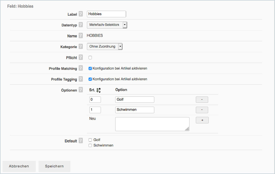The width and height of the screenshot is (275, 174).
Task: Remove the Golf option with minus button
Action: click(x=202, y=100)
